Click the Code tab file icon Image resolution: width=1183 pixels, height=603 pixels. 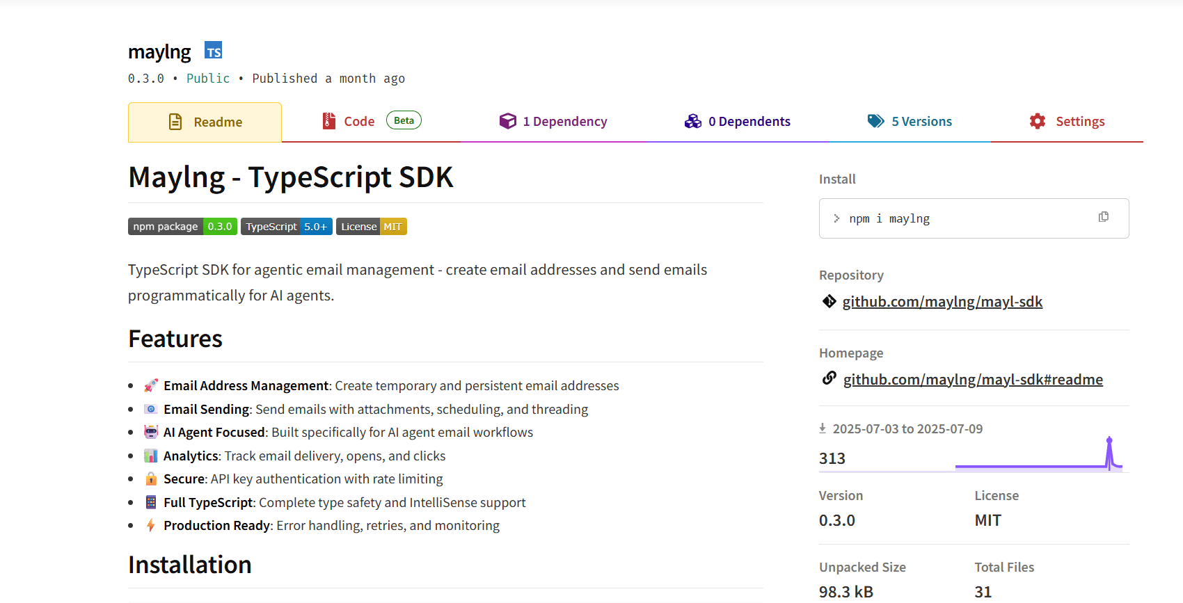click(329, 122)
